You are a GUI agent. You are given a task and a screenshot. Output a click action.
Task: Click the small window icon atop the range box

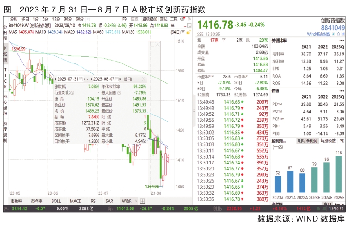coord(152,44)
